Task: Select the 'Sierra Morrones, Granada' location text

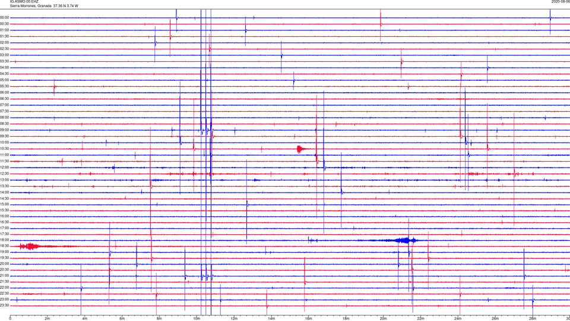Action: (30, 6)
